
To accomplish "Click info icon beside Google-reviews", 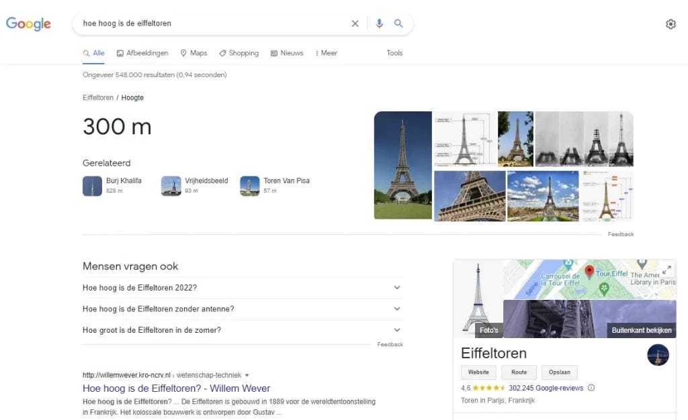I will [x=591, y=388].
